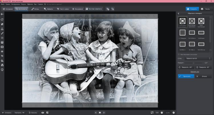This screenshot has height=115, width=214.
Task: Choose the 1:1 square crop preset
Action: pos(182,33)
